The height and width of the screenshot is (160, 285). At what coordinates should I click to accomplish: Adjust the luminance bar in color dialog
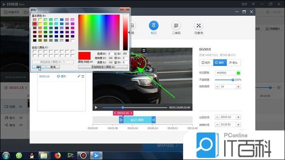click(x=125, y=32)
